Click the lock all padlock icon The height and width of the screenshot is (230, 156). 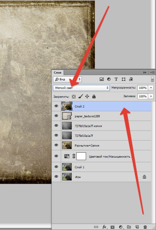(94, 97)
